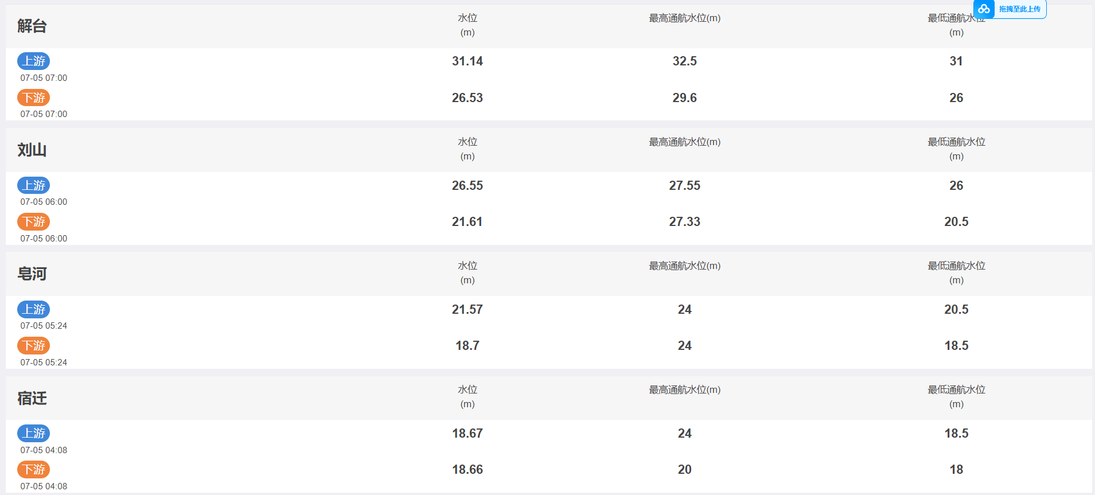Click the cloud upload icon at top right

[984, 9]
